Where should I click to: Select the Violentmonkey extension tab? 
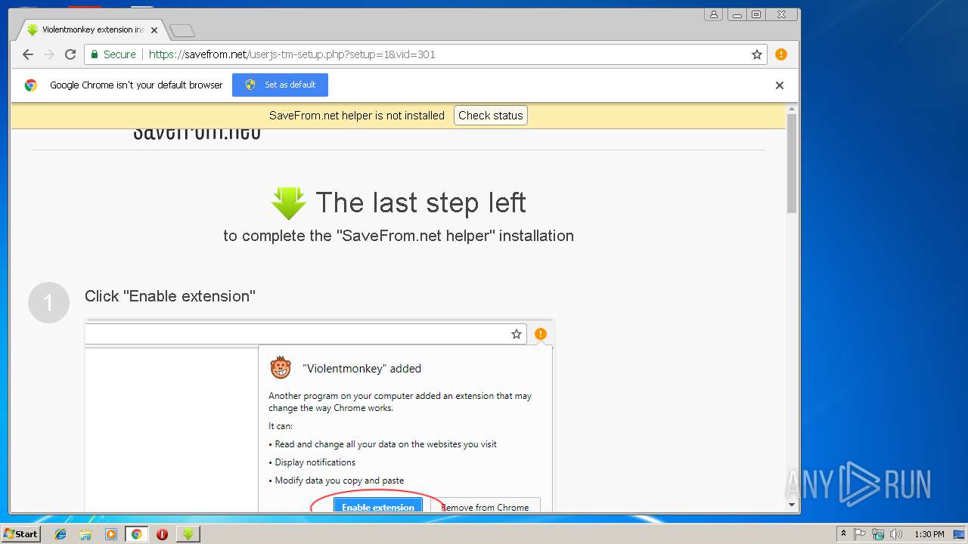point(92,29)
